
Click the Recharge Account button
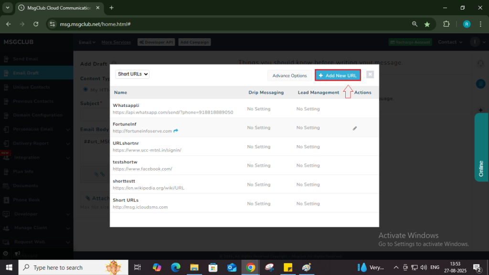(410, 42)
